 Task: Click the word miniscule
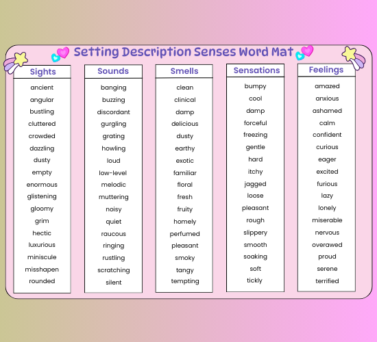point(42,257)
